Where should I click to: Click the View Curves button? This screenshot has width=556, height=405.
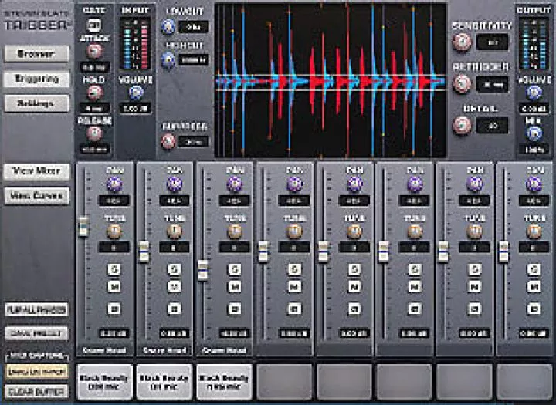point(36,196)
